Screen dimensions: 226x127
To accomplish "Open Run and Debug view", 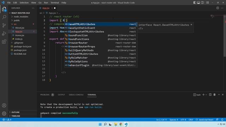I will (4, 34).
